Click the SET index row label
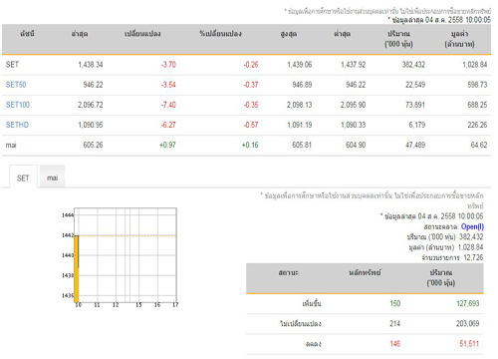Screen dimensions: 498x359 [x=12, y=65]
